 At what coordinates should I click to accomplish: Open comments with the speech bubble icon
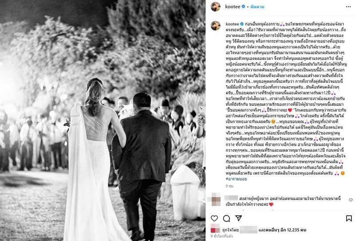click(x=226, y=218)
